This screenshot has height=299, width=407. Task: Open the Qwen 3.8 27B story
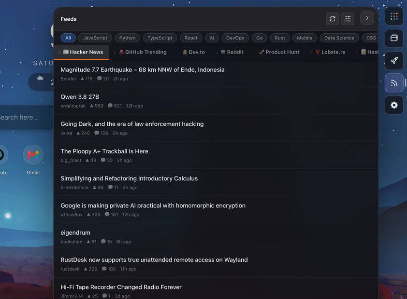pos(80,97)
